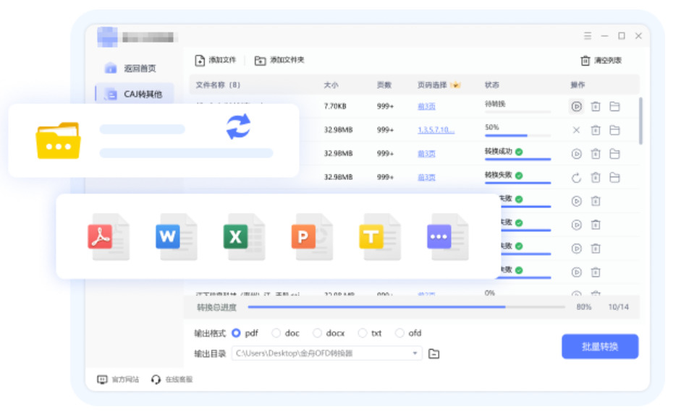The image size is (681, 412).
Task: Click the 转换总进度 overall progress bar
Action: tap(406, 307)
